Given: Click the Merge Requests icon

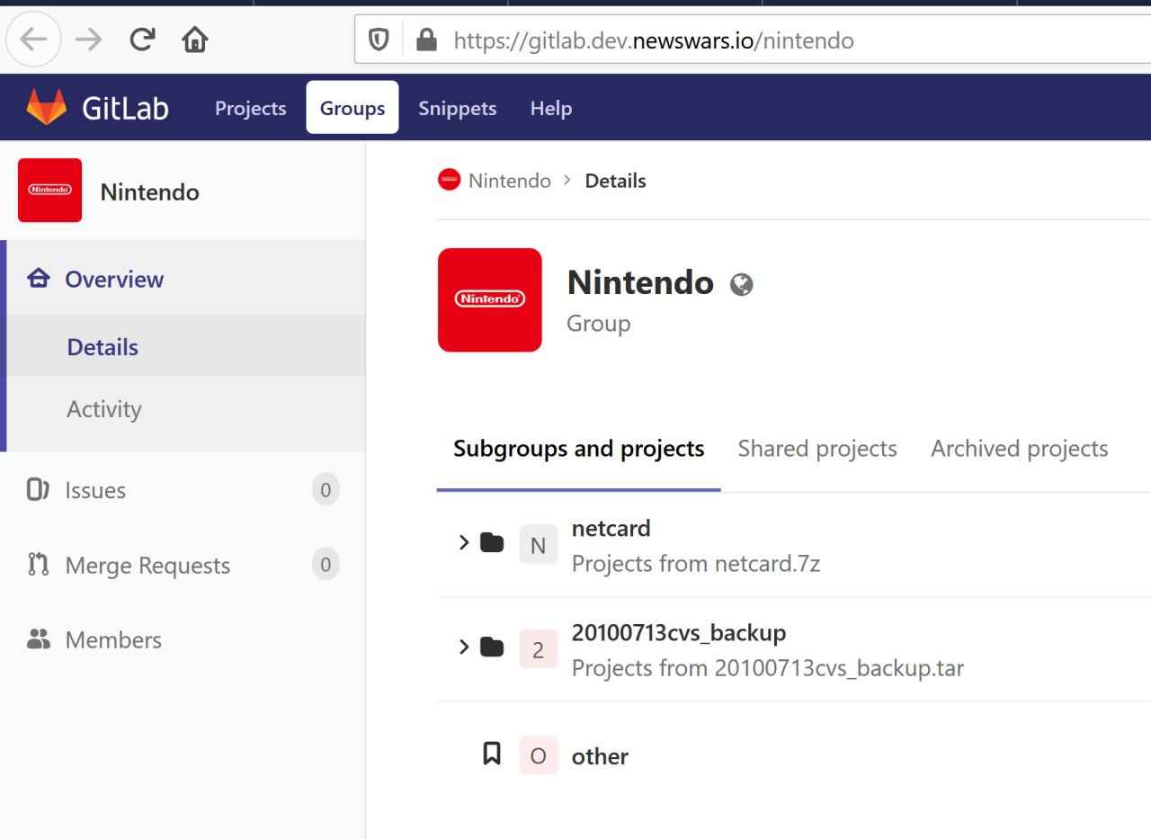Looking at the screenshot, I should tap(38, 565).
